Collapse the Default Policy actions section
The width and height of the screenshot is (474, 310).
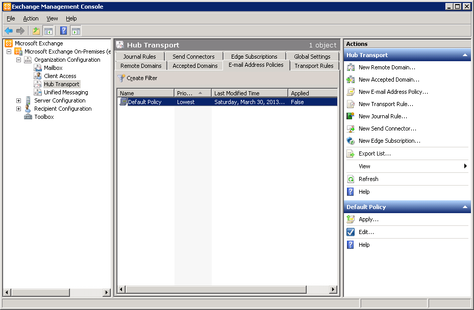pyautogui.click(x=465, y=207)
